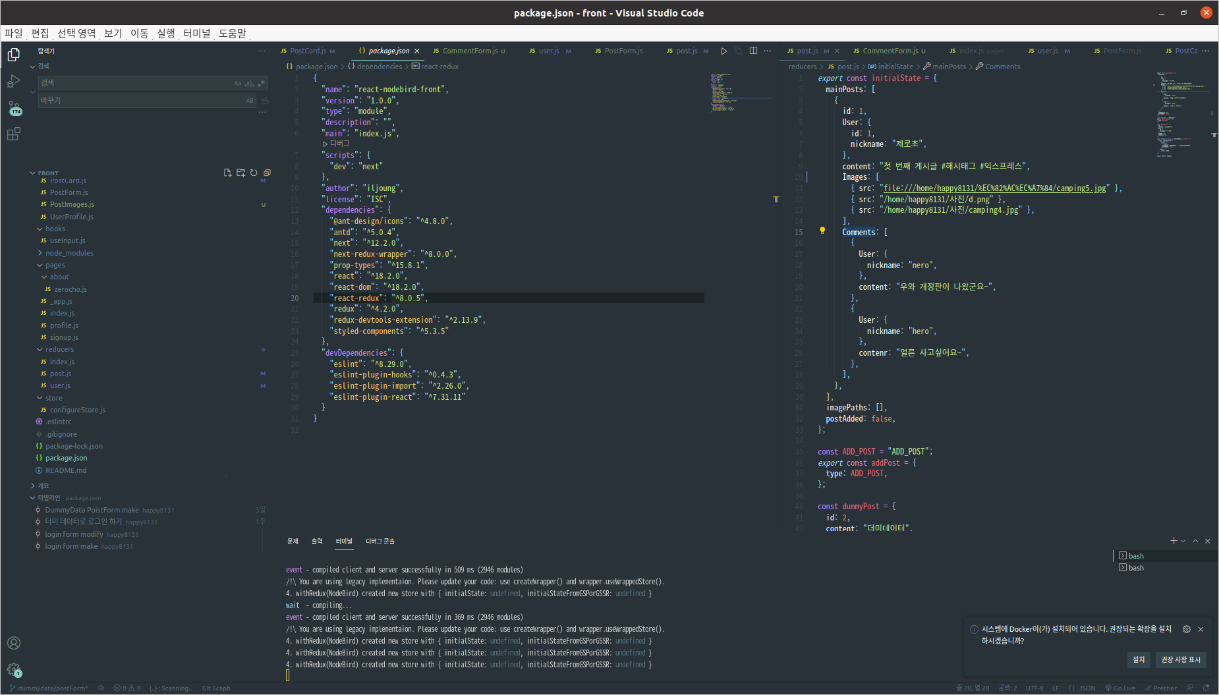Screen dimensions: 1219x695
Task: Click the New File icon in FRONT header
Action: 227,173
